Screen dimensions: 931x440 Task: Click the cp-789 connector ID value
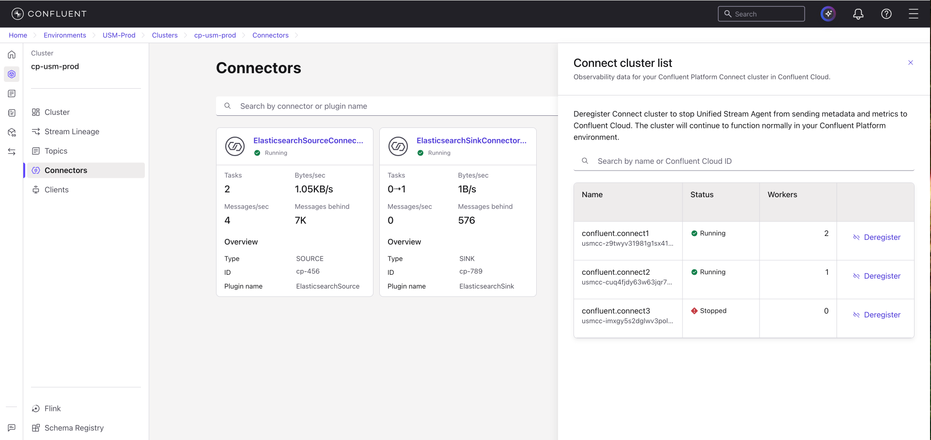pos(471,271)
